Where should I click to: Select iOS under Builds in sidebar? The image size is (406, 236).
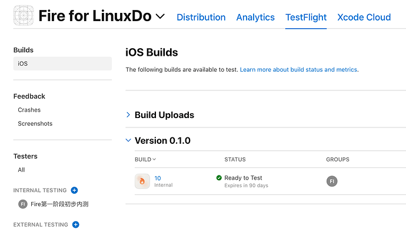point(62,63)
